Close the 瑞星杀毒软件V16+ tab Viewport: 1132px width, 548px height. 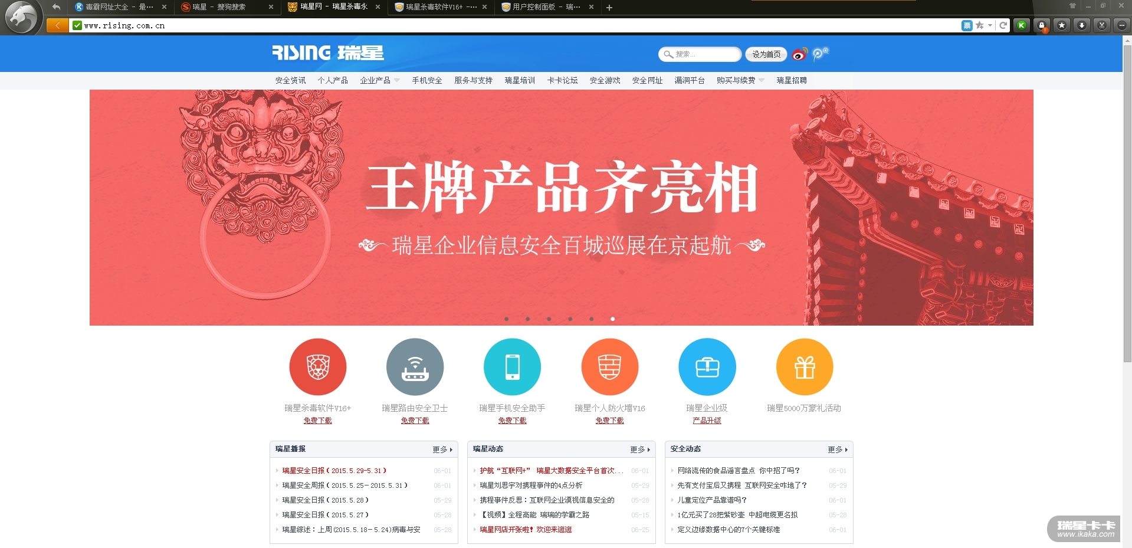pos(484,7)
